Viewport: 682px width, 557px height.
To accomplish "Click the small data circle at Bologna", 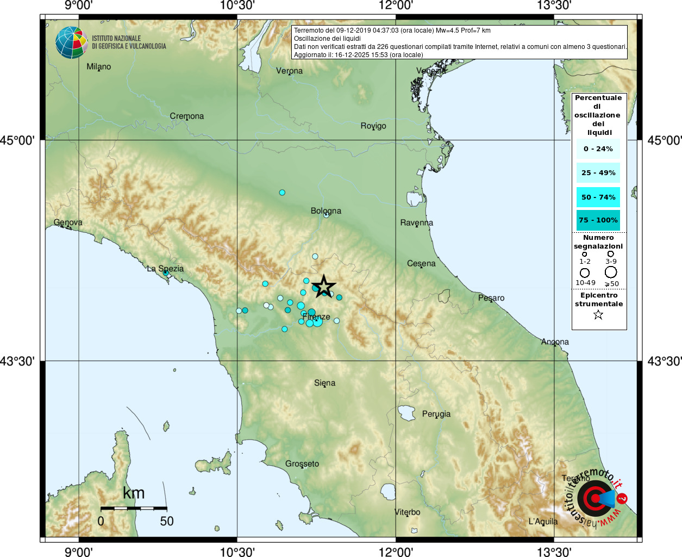I will (x=326, y=215).
